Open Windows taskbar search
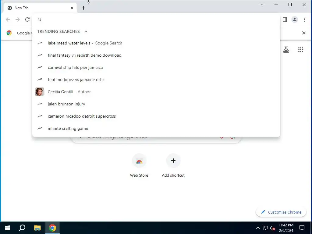The height and width of the screenshot is (234, 312). tap(22, 228)
